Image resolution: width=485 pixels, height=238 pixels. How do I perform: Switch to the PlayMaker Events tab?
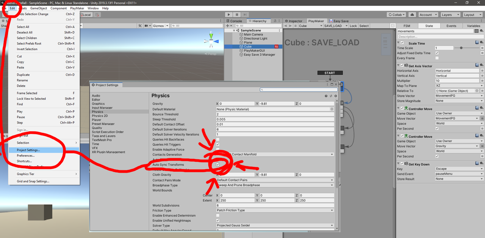[451, 26]
